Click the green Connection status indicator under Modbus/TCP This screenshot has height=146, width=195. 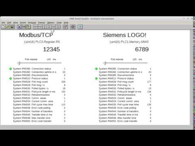coord(11,69)
